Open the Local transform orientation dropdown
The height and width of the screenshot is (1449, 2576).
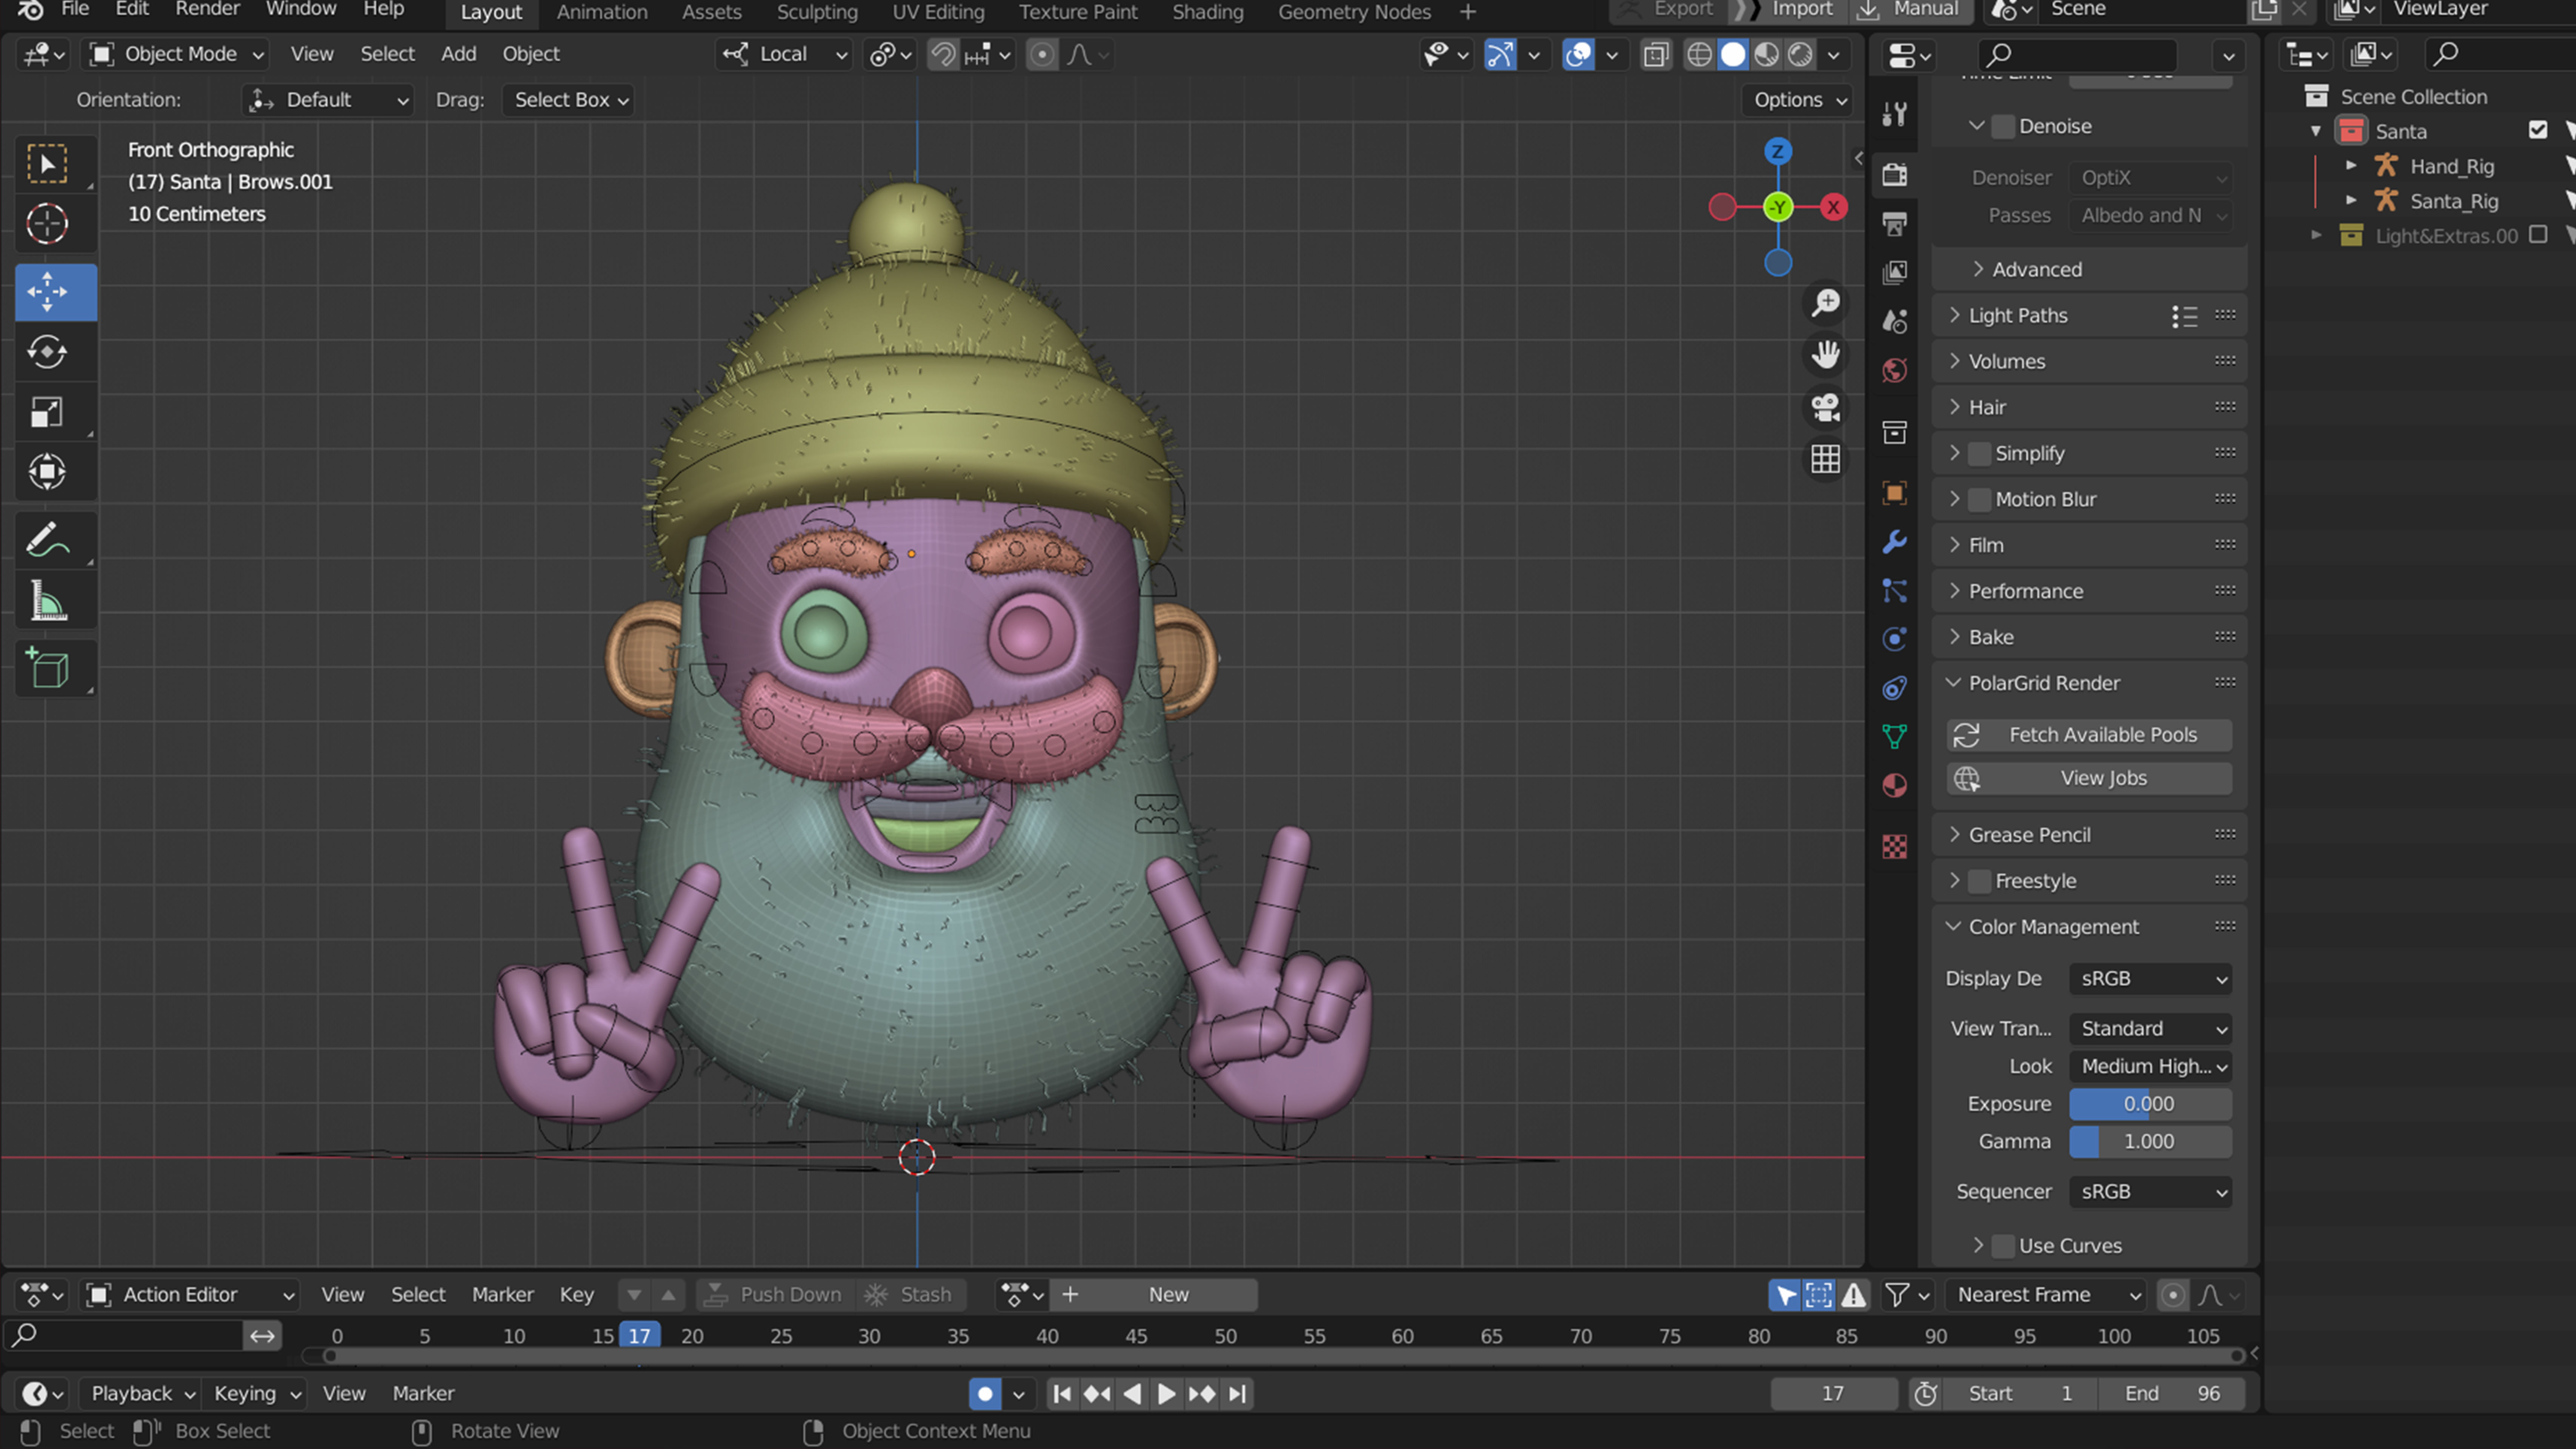tap(785, 54)
